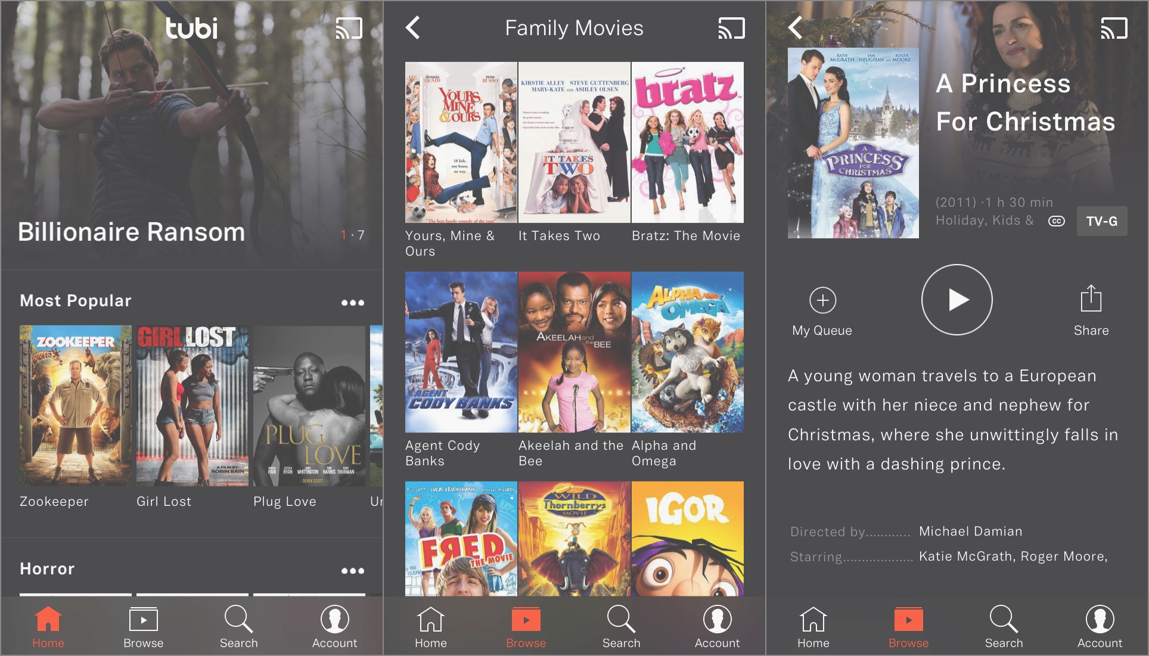
Task: Open the Girl Lost poster
Action: pyautogui.click(x=192, y=406)
